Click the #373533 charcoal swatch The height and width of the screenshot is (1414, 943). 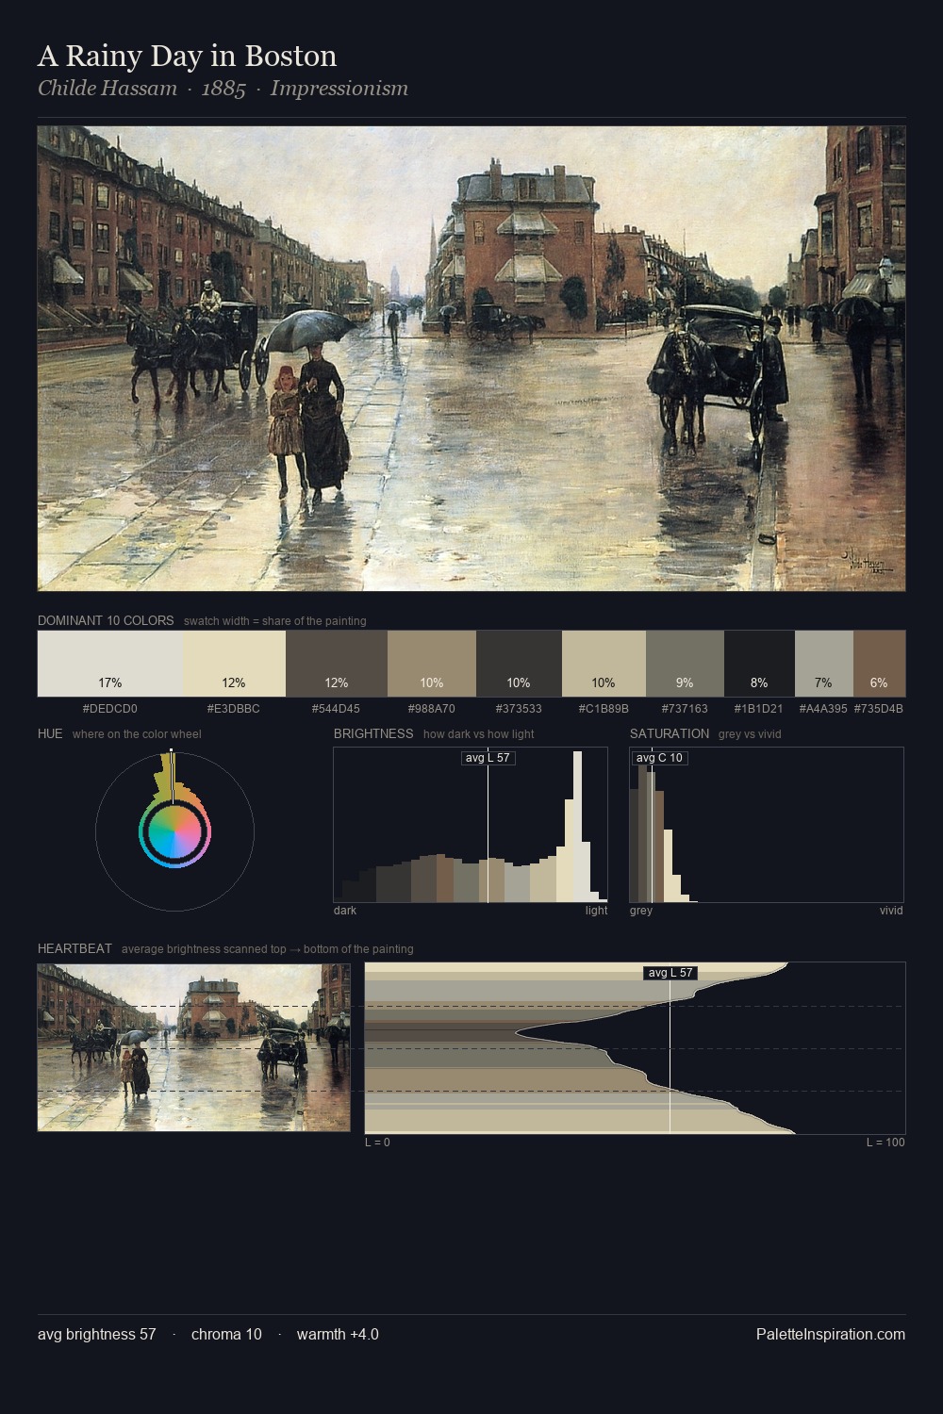(519, 664)
